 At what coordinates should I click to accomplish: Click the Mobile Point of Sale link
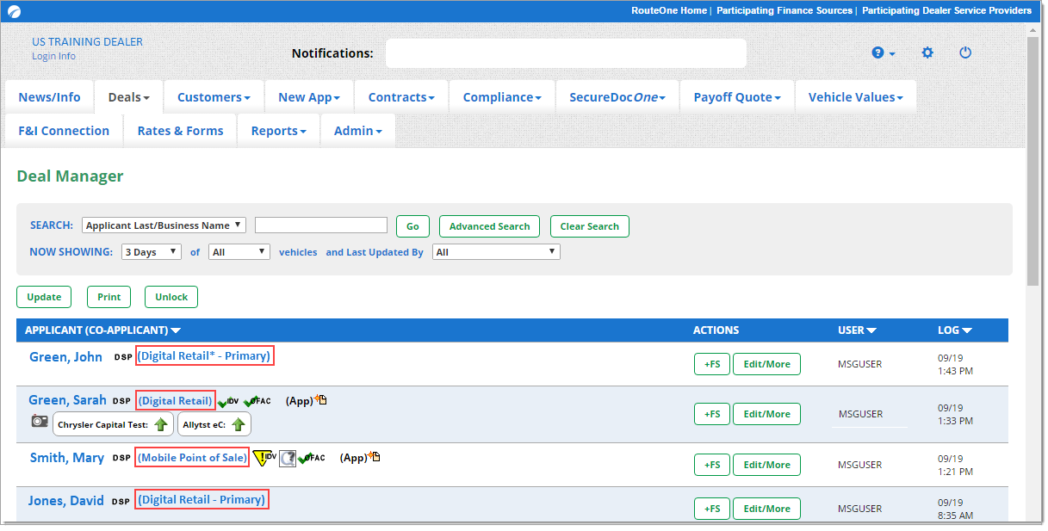(192, 457)
